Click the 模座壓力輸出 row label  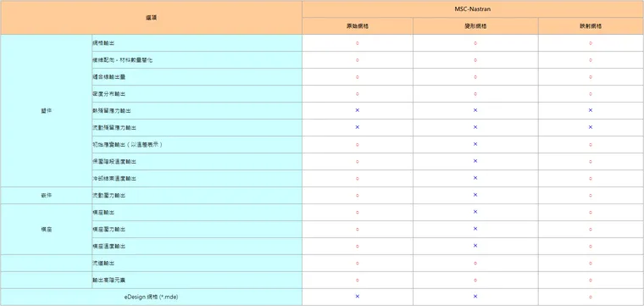coord(108,230)
